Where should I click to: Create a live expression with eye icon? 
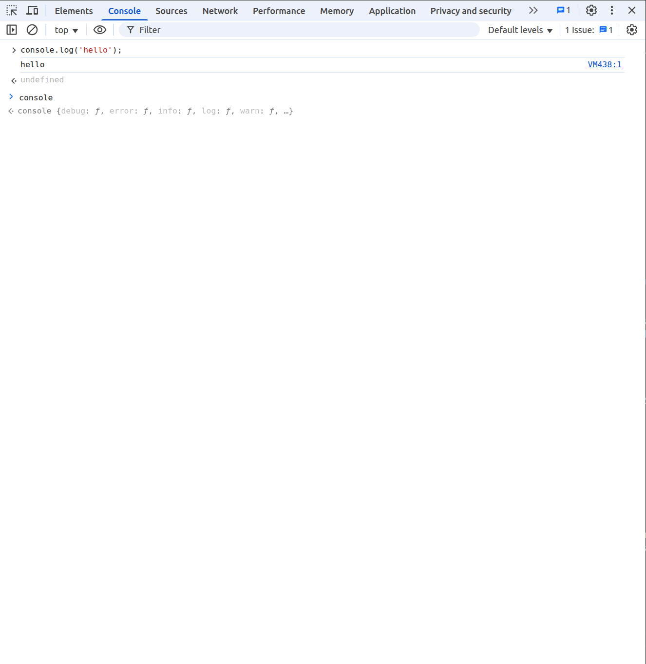pos(100,30)
